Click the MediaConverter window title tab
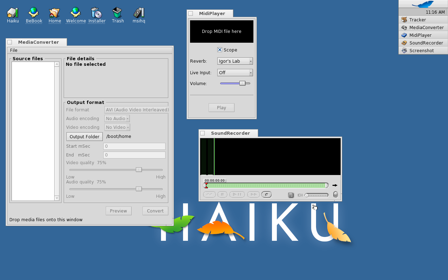Viewport: 448px width, 280px height. click(x=36, y=42)
